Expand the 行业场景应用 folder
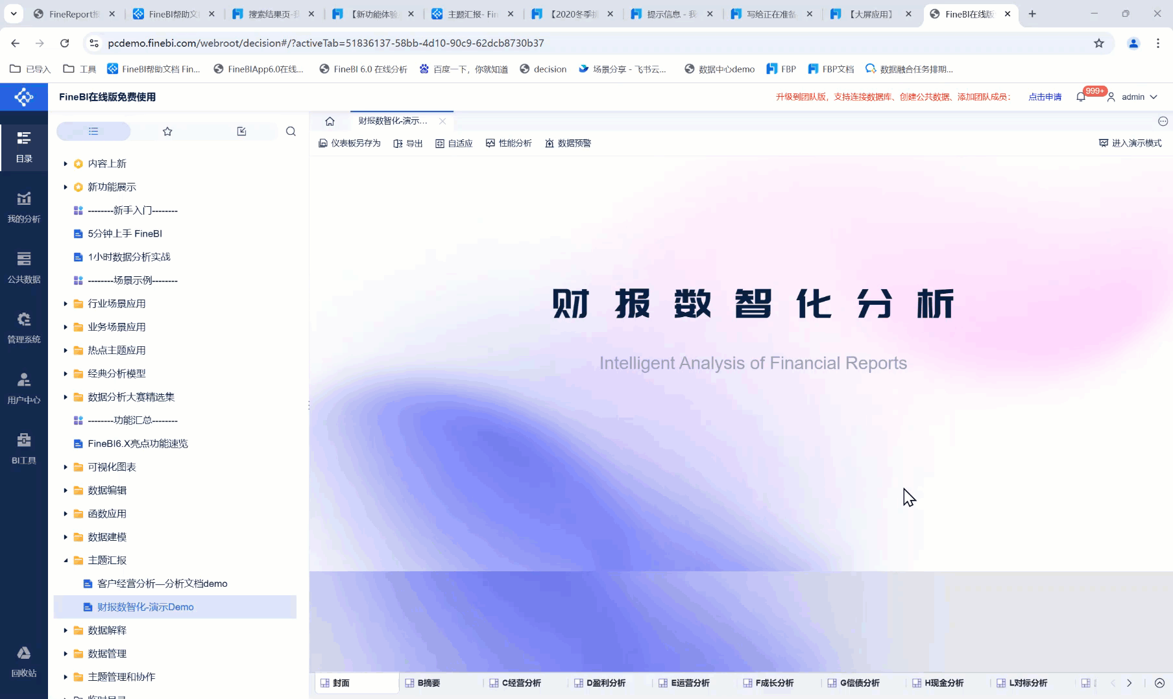The width and height of the screenshot is (1173, 699). [66, 304]
